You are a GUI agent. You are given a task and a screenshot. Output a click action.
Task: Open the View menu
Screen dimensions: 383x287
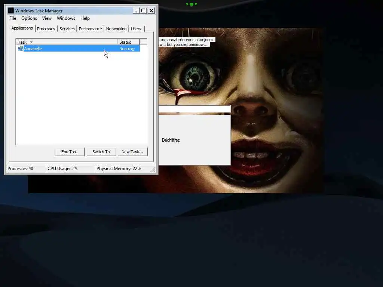click(47, 18)
